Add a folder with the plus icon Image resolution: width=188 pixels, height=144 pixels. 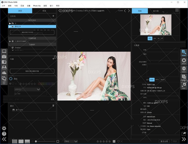pyautogui.click(x=53, y=16)
